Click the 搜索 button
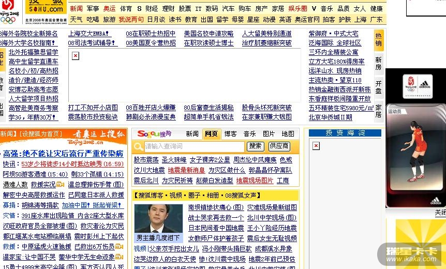The height and width of the screenshot is (269, 446). coord(256,146)
